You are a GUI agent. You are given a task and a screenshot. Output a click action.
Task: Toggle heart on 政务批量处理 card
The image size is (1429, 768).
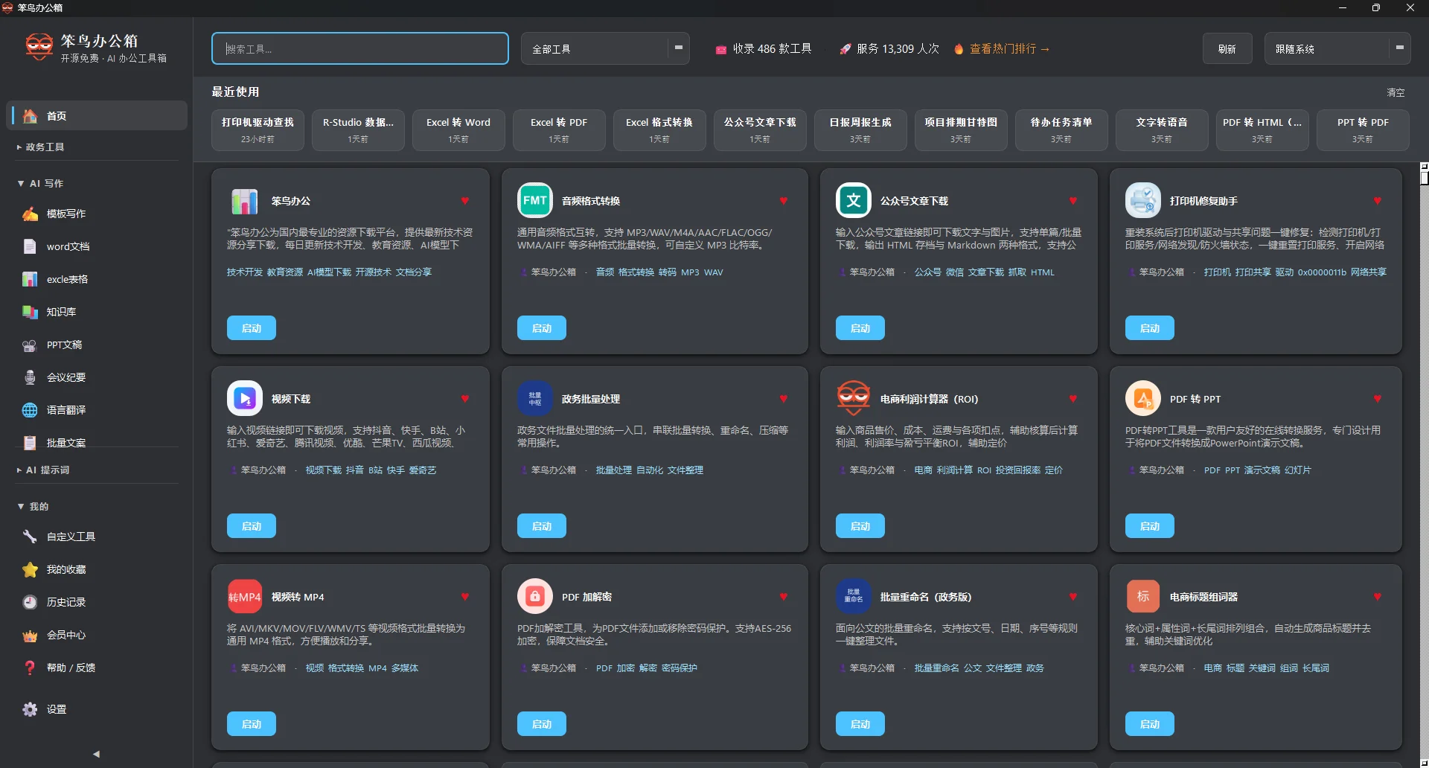point(784,399)
